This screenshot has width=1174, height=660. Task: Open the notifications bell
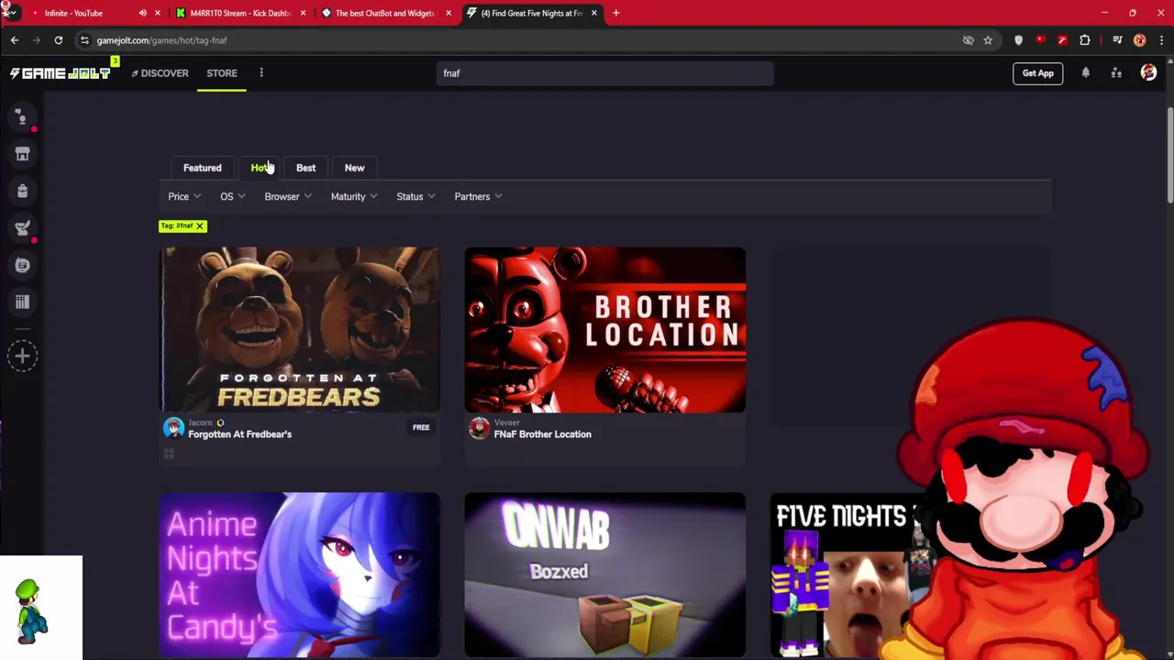click(x=1086, y=73)
